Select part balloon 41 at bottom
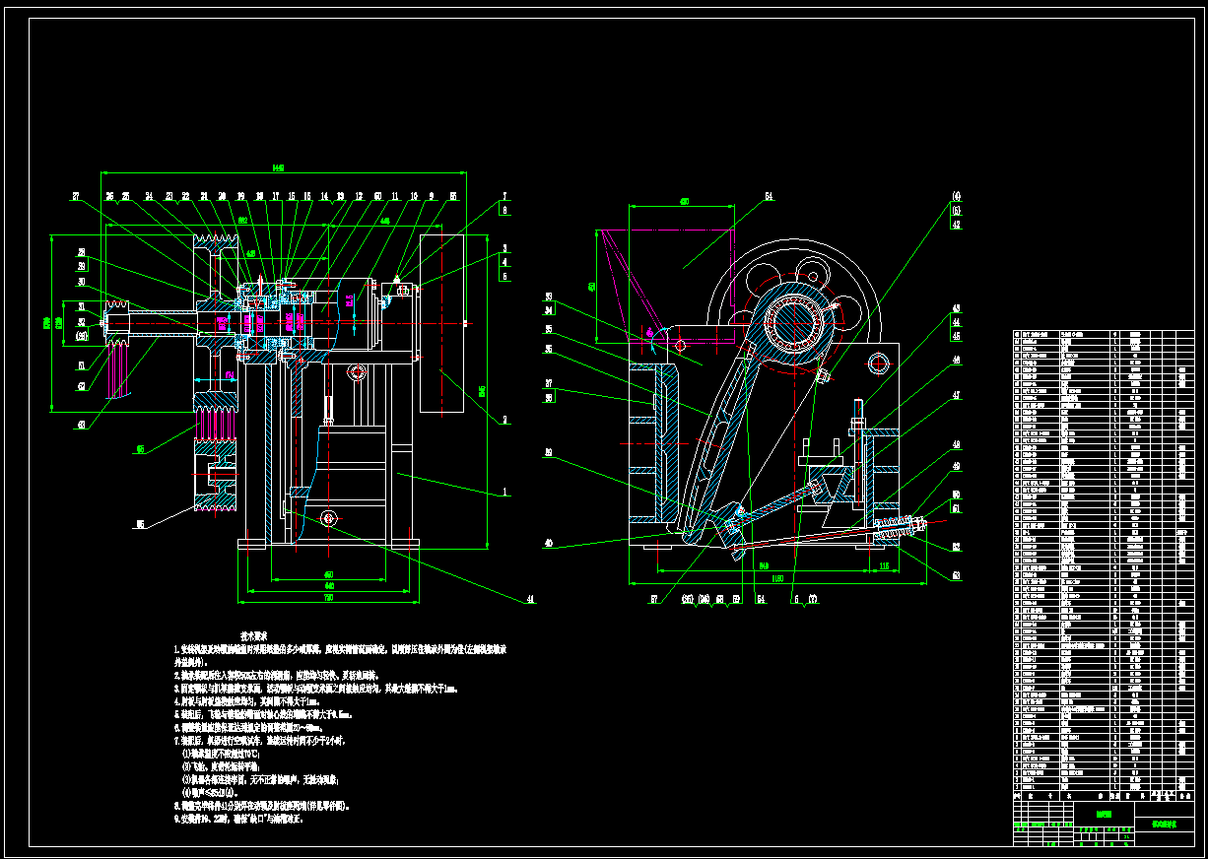Screen dimensions: 1208x859 pyautogui.click(x=530, y=598)
